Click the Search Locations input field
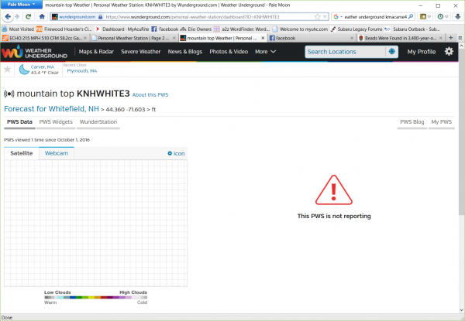This screenshot has height=321, width=465. coord(345,52)
